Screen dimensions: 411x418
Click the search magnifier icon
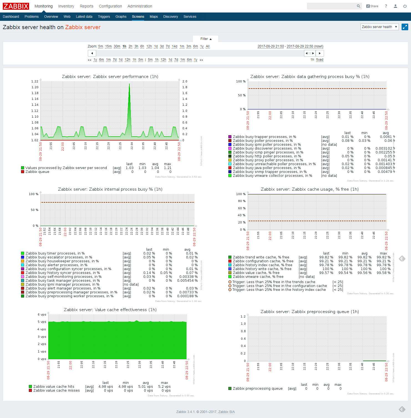coord(358,6)
